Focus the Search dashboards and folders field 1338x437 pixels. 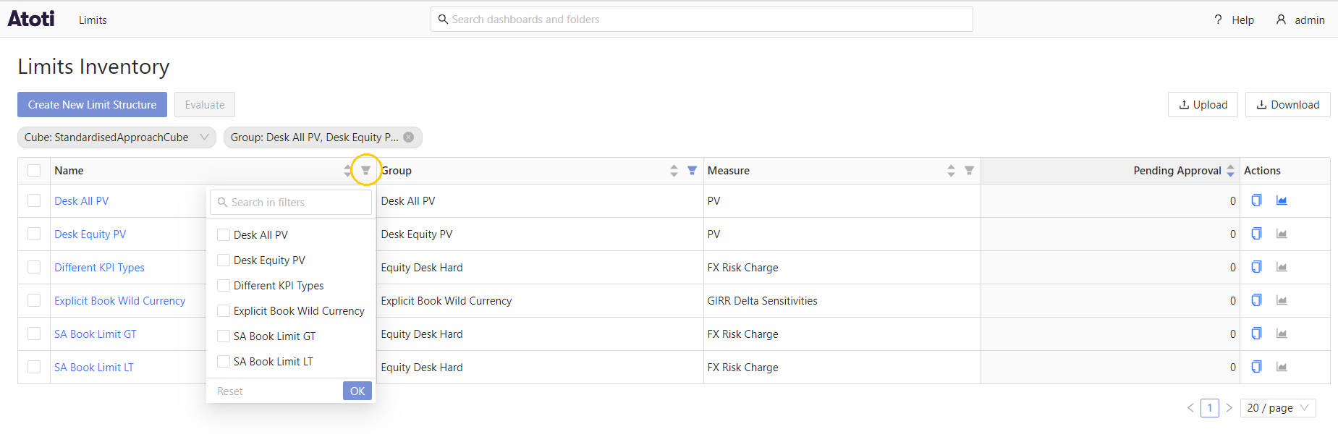[702, 20]
